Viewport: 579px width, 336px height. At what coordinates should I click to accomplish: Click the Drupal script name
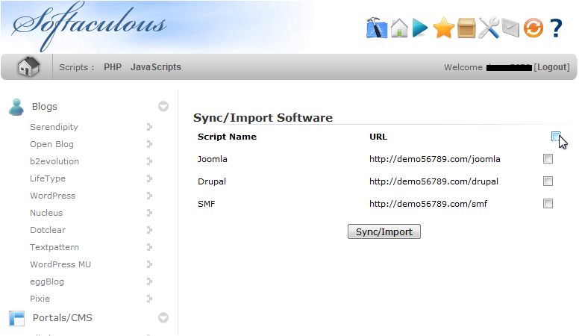click(212, 181)
